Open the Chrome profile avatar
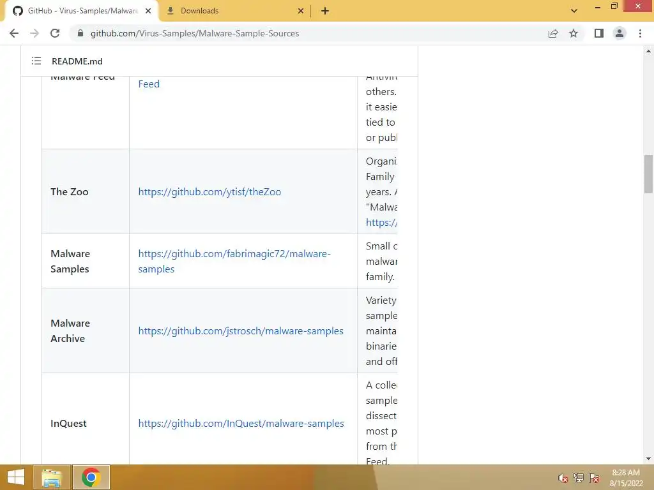This screenshot has height=490, width=654. [620, 33]
